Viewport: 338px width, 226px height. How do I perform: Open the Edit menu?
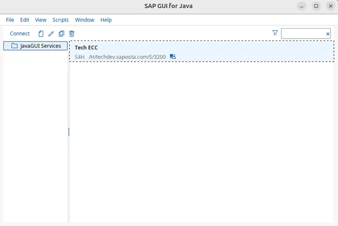pyautogui.click(x=25, y=20)
